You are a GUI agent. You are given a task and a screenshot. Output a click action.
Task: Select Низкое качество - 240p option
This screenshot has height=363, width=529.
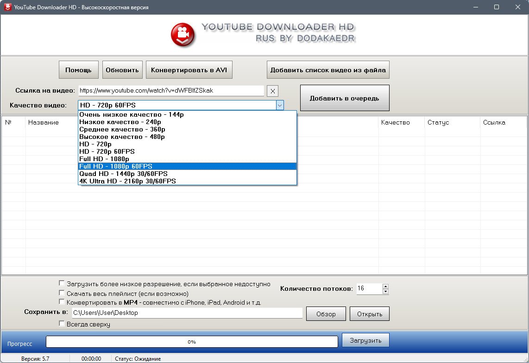(187, 122)
